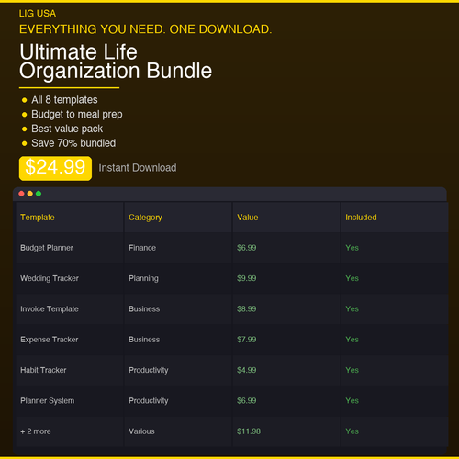The height and width of the screenshot is (459, 459).
Task: Click Yes in the + 2 more row
Action: pos(352,431)
